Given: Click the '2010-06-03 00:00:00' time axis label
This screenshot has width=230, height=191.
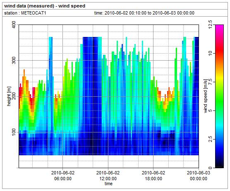Looking at the screenshot, I should click(199, 176).
